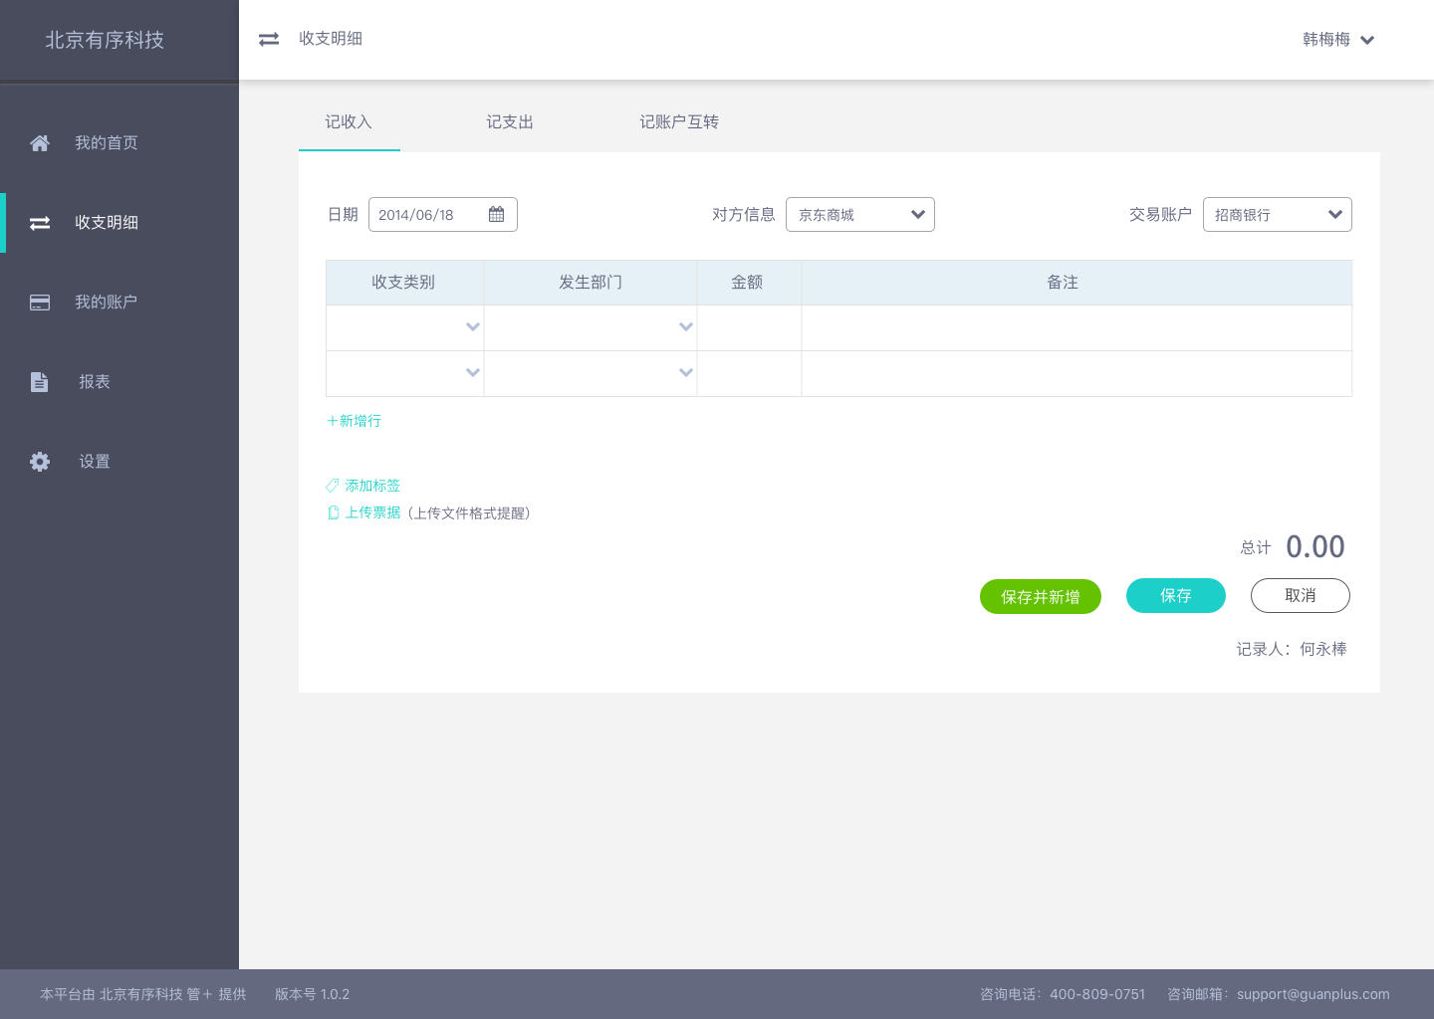Click the 新增行 link to add a row

coord(354,420)
